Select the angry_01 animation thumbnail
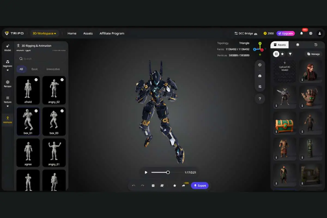The height and width of the screenshot is (218, 327). 54,153
